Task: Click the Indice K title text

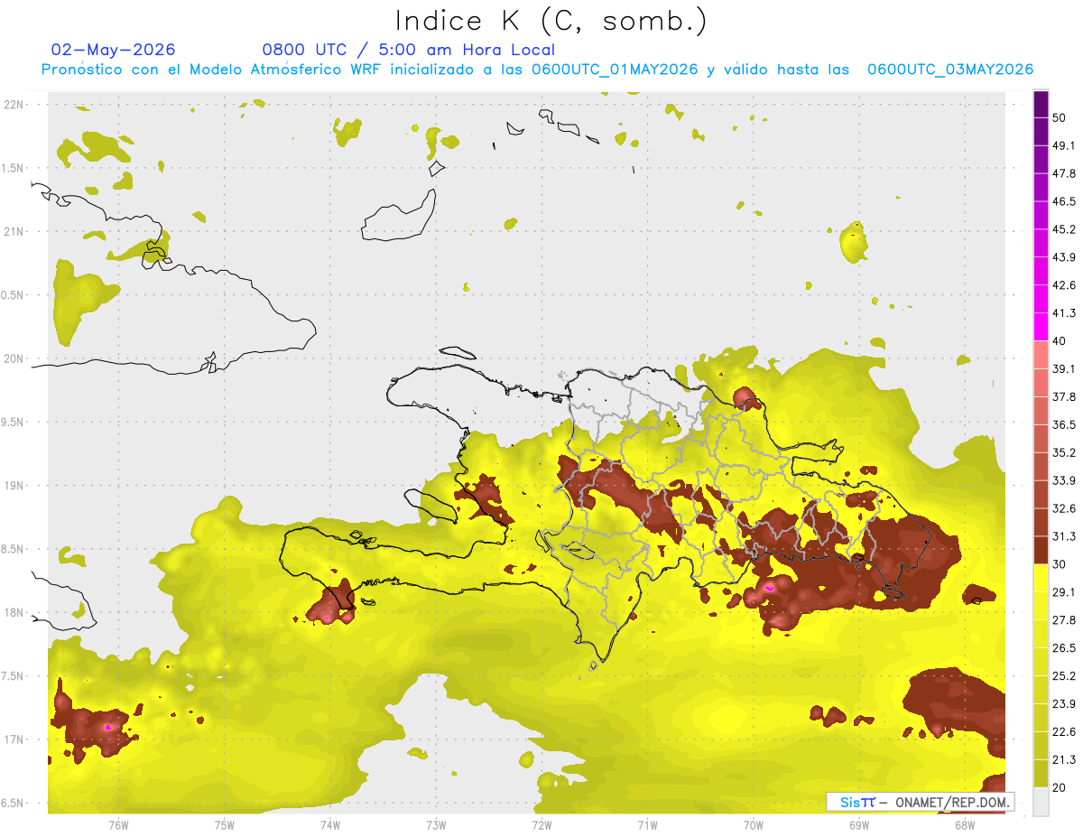Action: click(x=551, y=21)
